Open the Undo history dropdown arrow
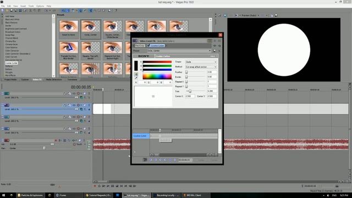 50,10
